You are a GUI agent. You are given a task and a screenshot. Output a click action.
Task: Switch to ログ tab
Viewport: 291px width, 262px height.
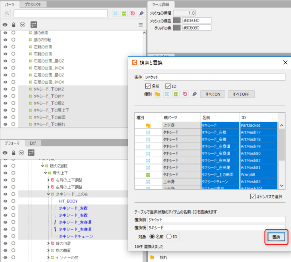tap(33, 143)
